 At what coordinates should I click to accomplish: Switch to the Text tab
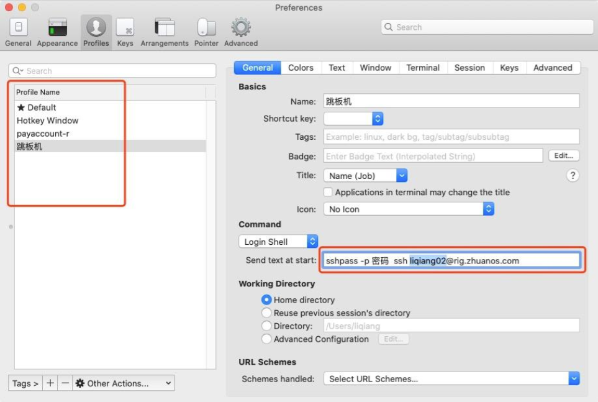(x=337, y=68)
